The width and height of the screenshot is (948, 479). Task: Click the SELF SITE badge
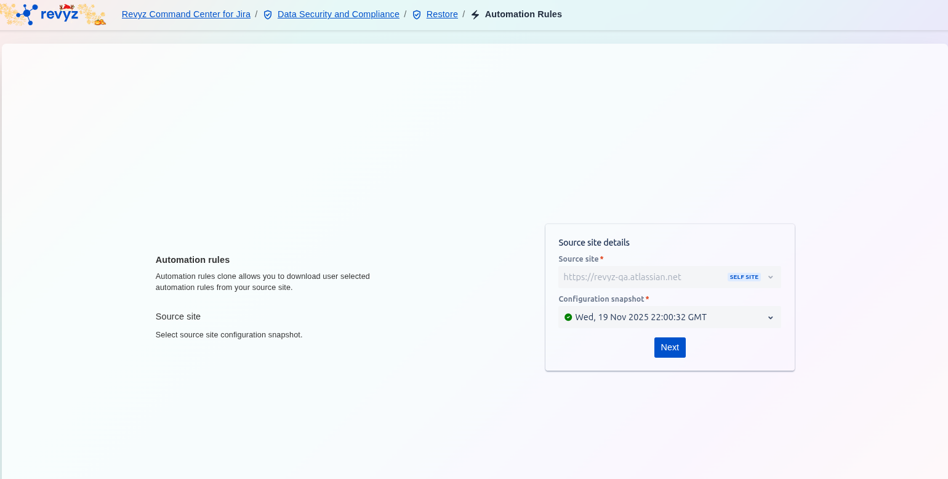(x=744, y=277)
